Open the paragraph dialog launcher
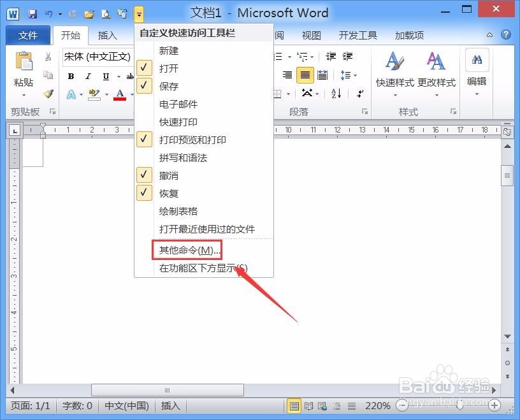520x420 pixels. pyautogui.click(x=365, y=112)
